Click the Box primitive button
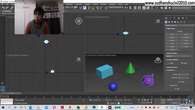The width and height of the screenshot is (195, 110). (172, 34)
